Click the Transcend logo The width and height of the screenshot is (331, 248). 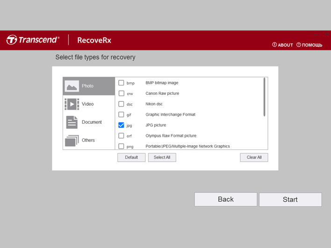pos(33,40)
